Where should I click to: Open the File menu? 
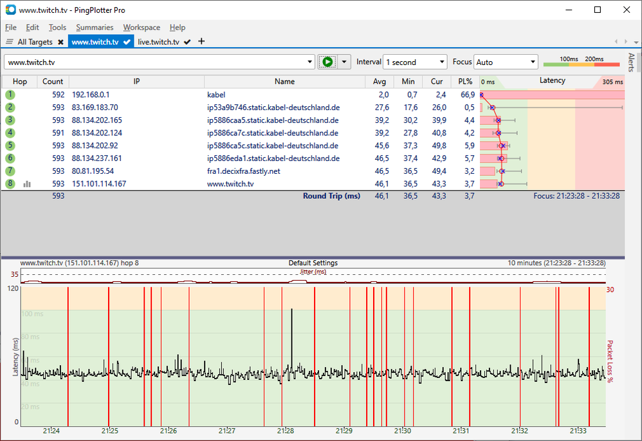point(11,28)
